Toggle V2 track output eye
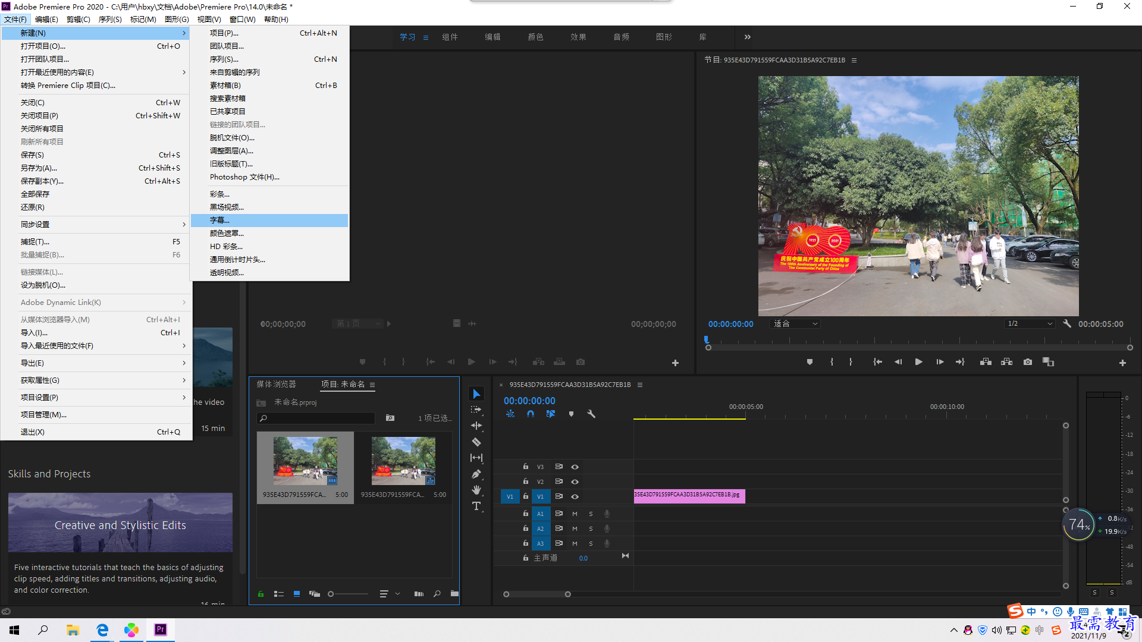Screen dimensions: 1142x642 point(575,481)
